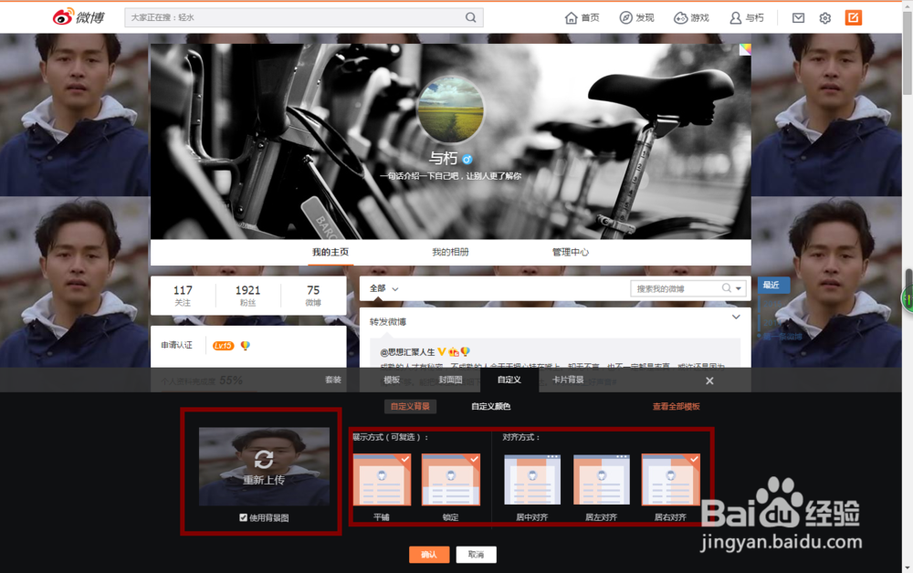Click the search magnifier icon in top bar
913x573 pixels.
(x=470, y=17)
